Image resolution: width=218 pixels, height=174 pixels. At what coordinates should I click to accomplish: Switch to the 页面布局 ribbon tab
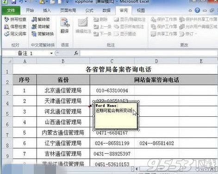68,11
